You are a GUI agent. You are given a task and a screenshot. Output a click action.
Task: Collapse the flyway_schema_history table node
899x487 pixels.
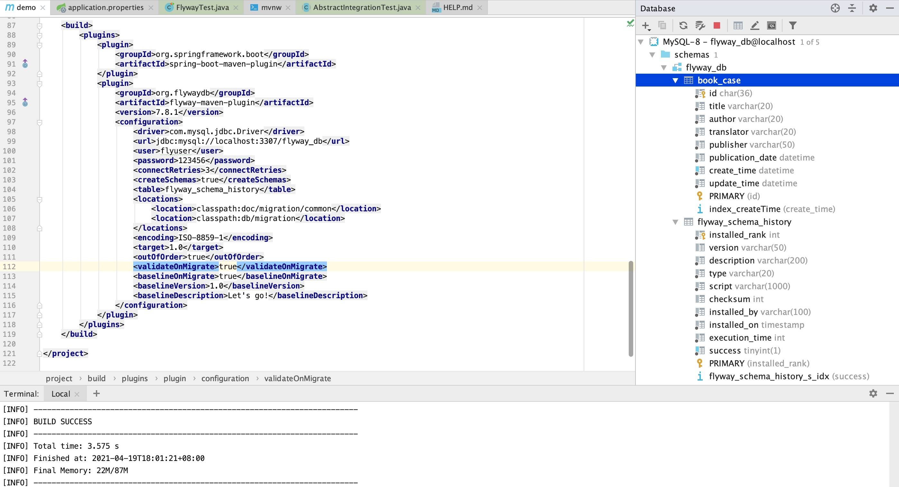(x=675, y=222)
